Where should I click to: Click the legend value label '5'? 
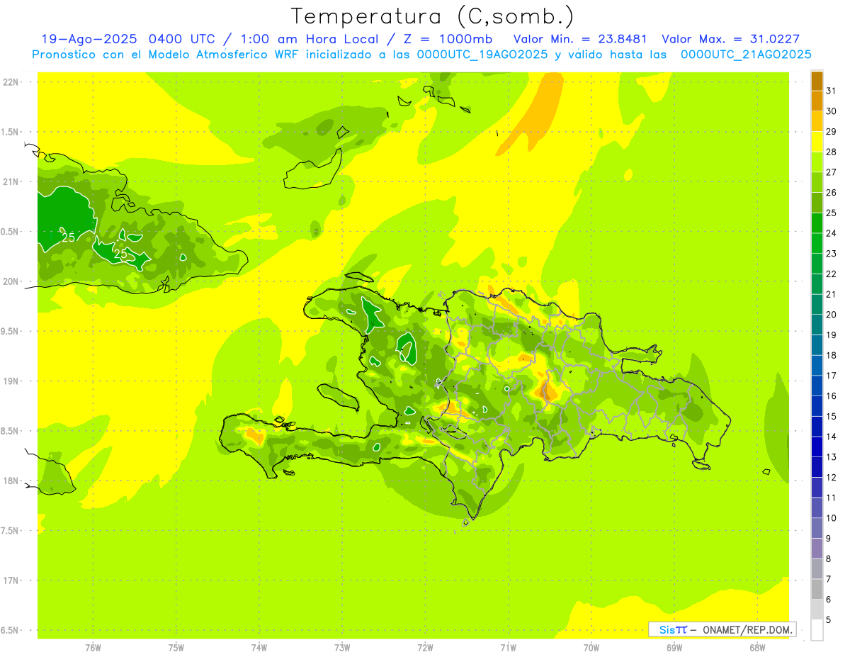[829, 619]
